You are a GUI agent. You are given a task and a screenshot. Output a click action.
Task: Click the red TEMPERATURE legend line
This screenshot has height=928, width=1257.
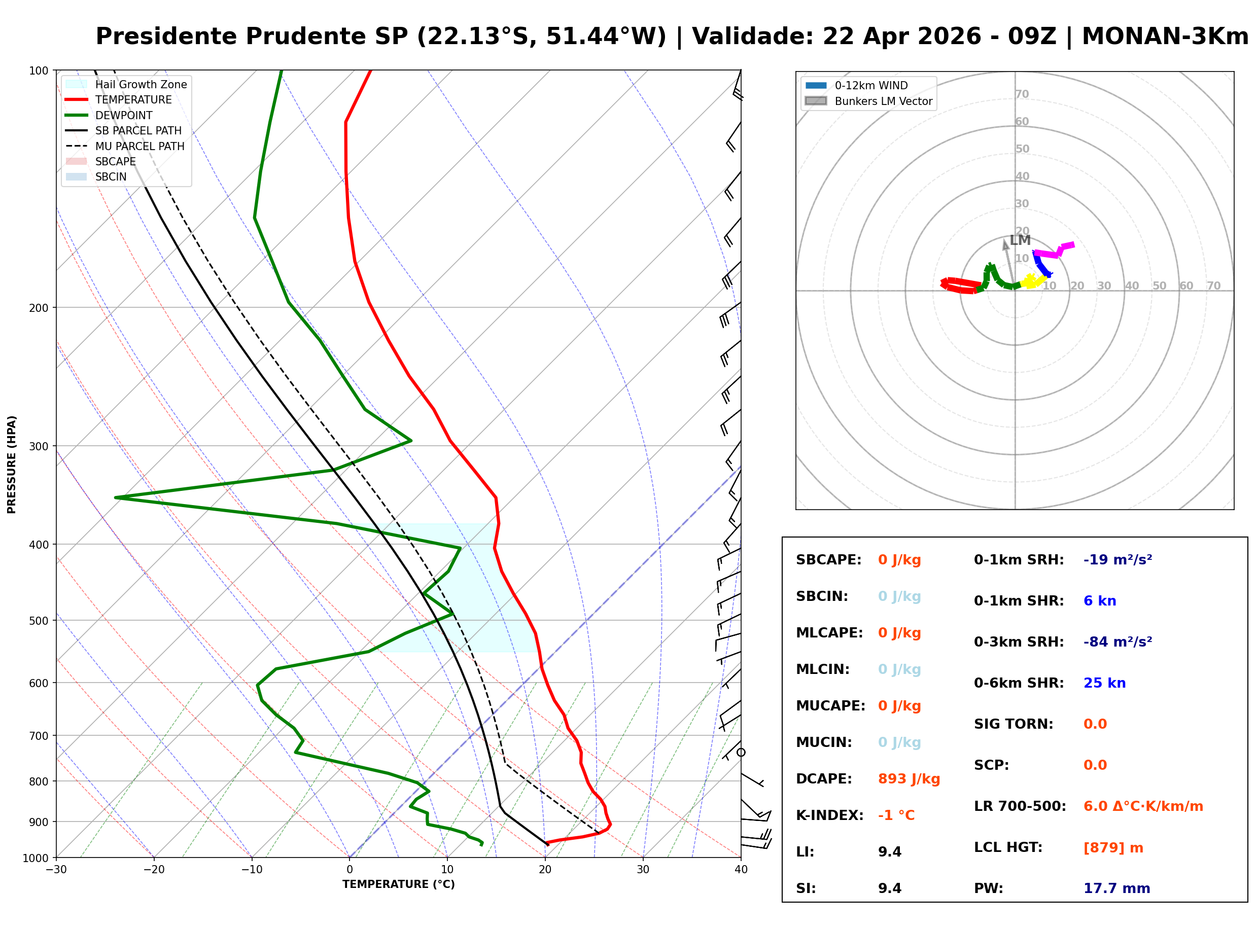77,100
